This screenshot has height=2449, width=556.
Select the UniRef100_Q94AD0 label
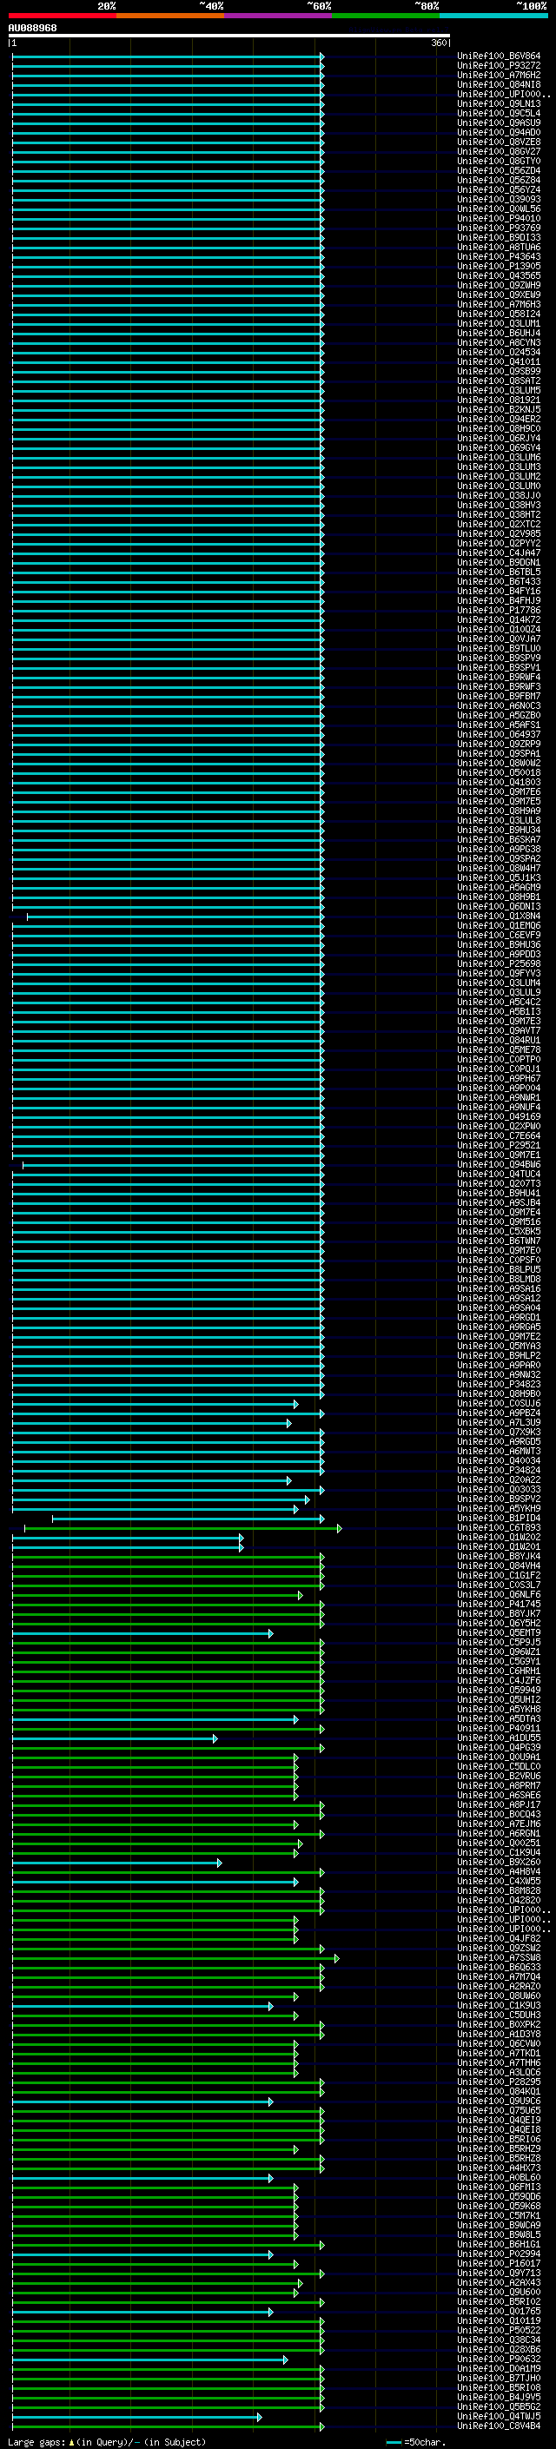pyautogui.click(x=499, y=132)
